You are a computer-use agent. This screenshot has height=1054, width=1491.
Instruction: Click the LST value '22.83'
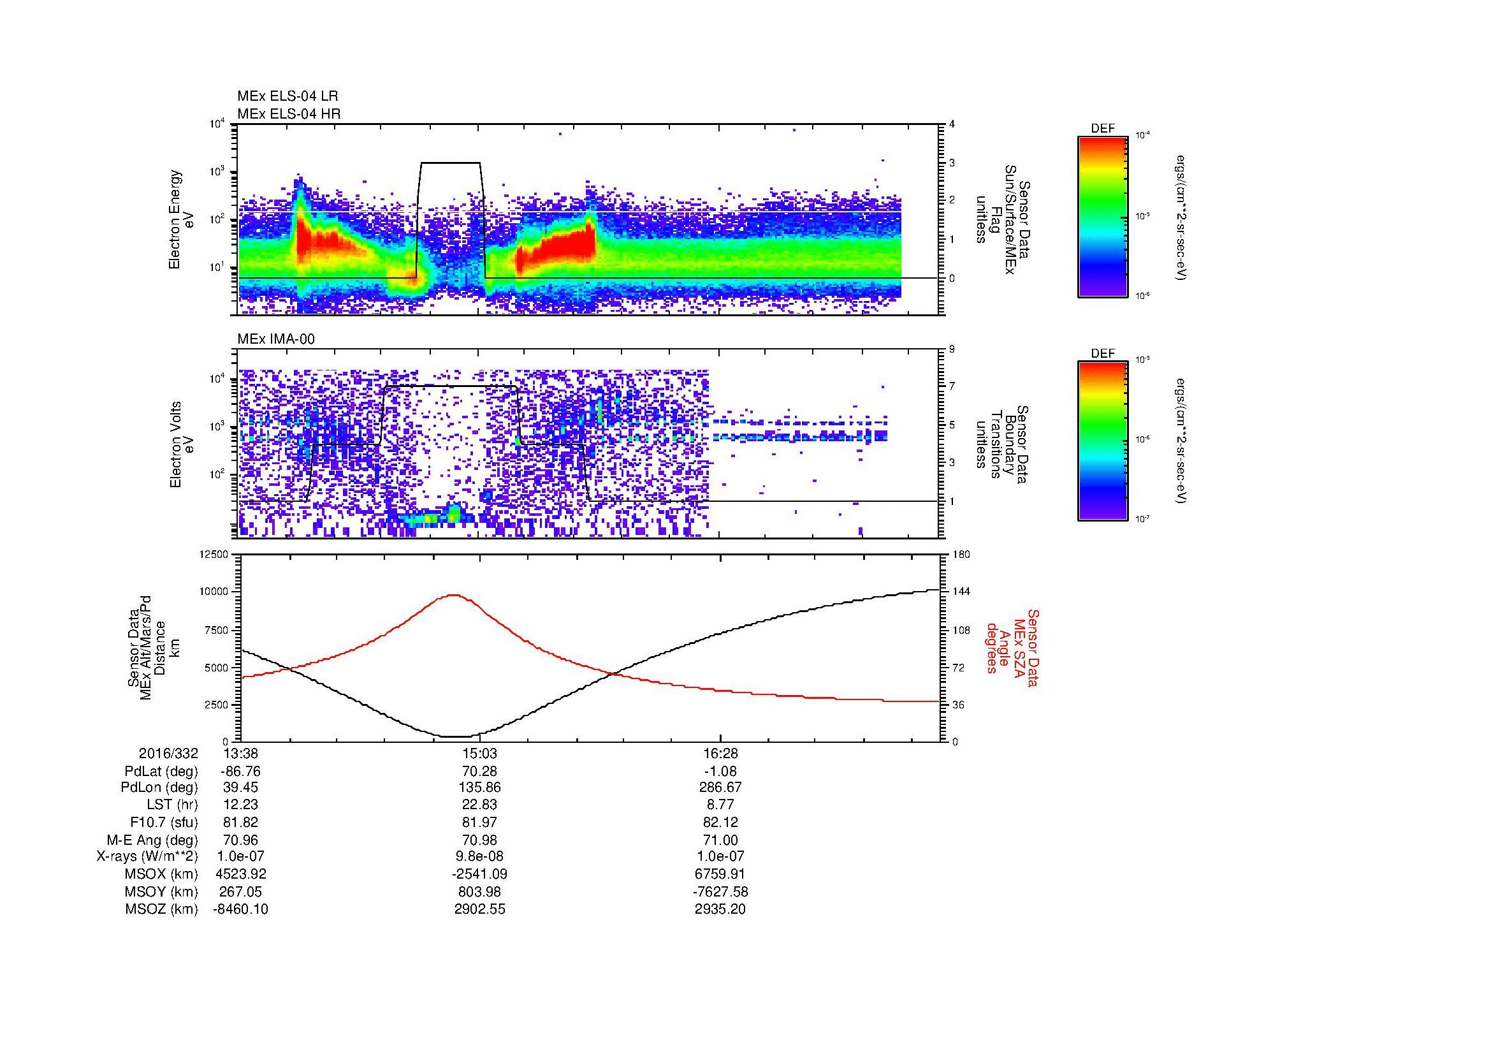[x=479, y=804]
